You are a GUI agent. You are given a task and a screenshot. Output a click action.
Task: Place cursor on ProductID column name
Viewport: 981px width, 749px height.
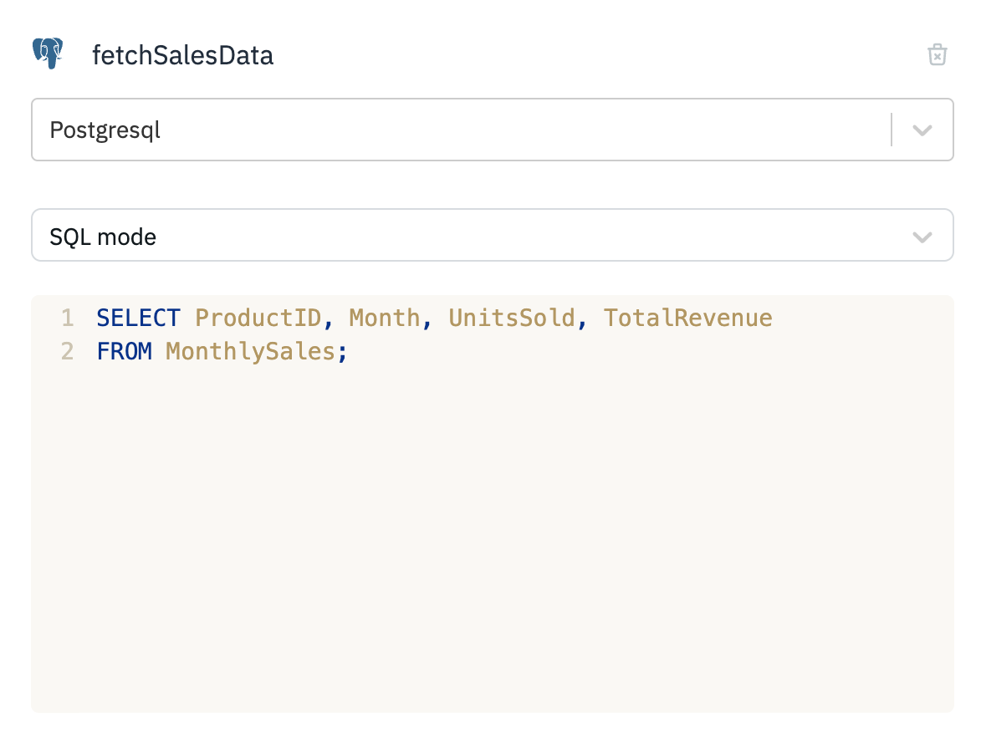click(258, 318)
